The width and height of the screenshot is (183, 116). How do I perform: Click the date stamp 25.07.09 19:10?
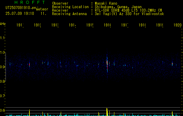[x=20, y=13]
